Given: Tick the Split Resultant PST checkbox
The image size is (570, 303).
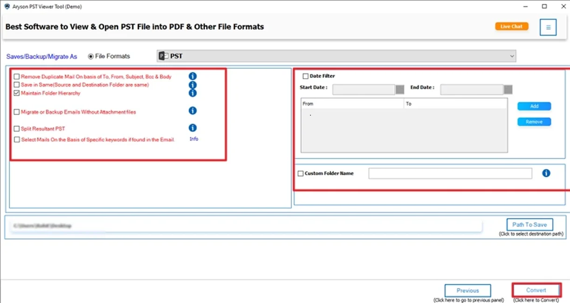Looking at the screenshot, I should (x=17, y=129).
